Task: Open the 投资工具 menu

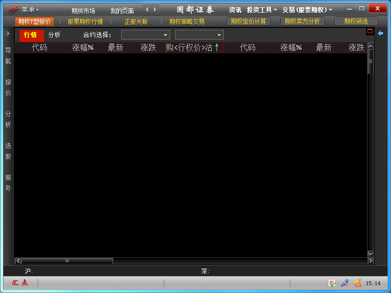Action: pos(261,10)
